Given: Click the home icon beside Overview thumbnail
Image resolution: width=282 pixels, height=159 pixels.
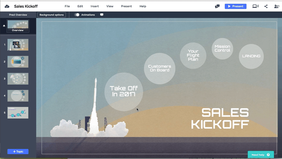Looking at the screenshot, I should [4, 26].
